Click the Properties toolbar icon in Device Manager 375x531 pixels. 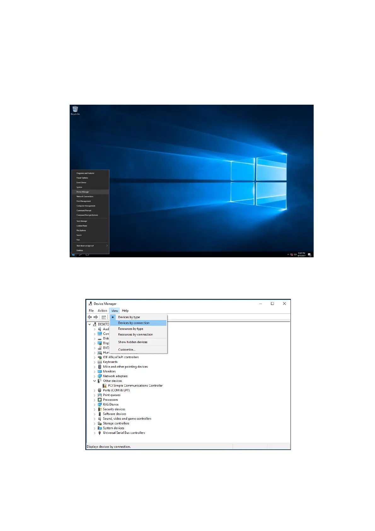pos(104,317)
